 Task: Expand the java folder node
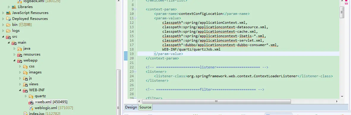pyautogui.click(x=14, y=48)
